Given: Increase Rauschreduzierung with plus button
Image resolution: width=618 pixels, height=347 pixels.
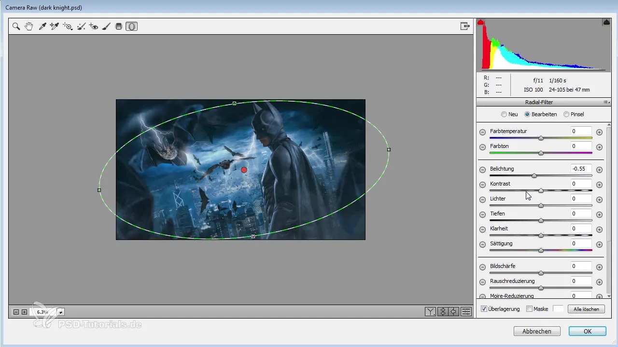Looking at the screenshot, I should [599, 282].
